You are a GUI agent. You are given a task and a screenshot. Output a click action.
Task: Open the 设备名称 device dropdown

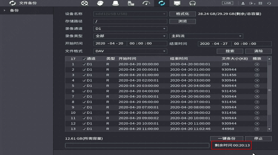pos(130,14)
